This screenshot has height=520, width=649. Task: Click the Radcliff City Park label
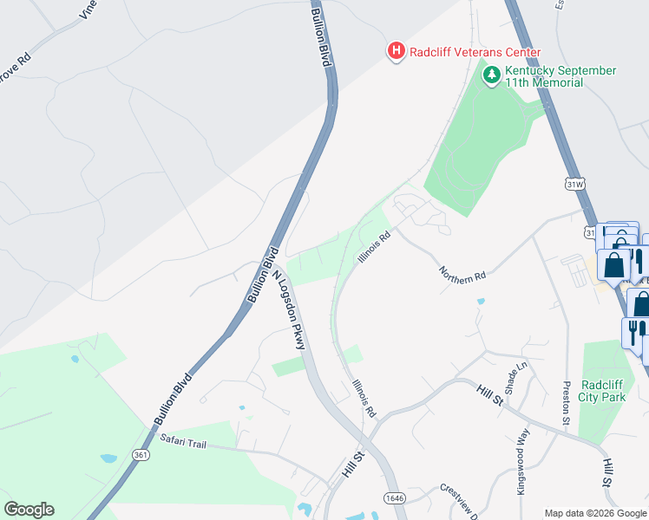pyautogui.click(x=602, y=391)
